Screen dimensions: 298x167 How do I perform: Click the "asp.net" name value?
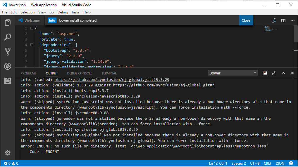68,34
